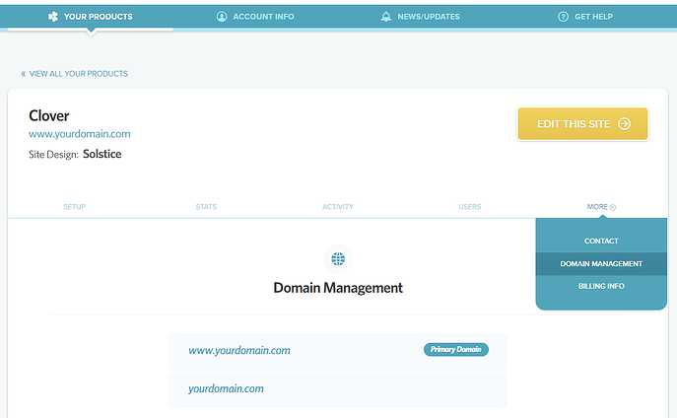Click the Solstice site design name
The width and height of the screenshot is (677, 418).
pos(102,154)
